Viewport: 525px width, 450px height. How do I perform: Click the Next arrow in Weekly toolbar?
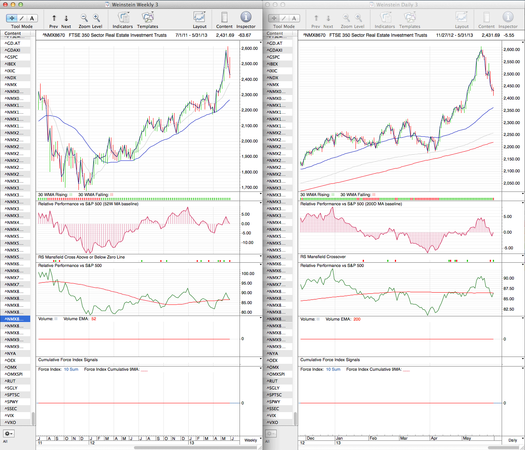66,18
